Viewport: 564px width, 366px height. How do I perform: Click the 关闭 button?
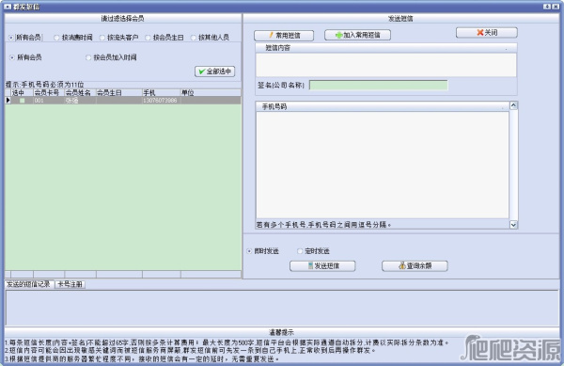(x=487, y=33)
